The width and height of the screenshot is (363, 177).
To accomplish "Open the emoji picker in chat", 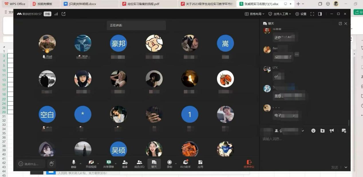I will click(313, 130).
